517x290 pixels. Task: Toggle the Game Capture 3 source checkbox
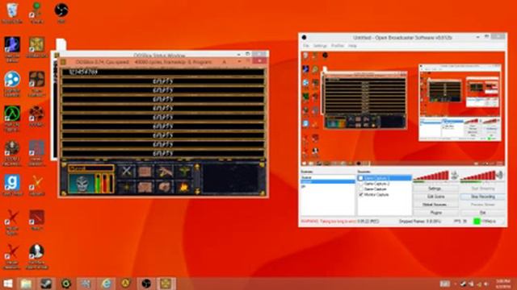361,178
